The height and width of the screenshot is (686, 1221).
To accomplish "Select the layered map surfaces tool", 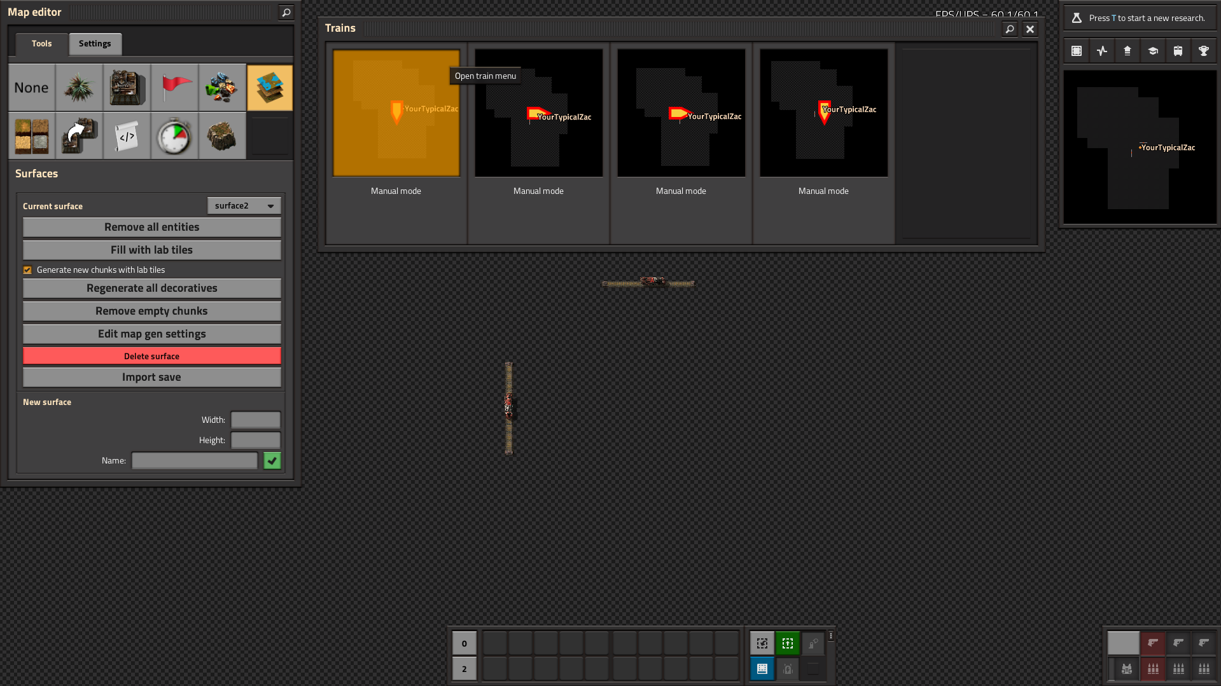I will point(270,88).
